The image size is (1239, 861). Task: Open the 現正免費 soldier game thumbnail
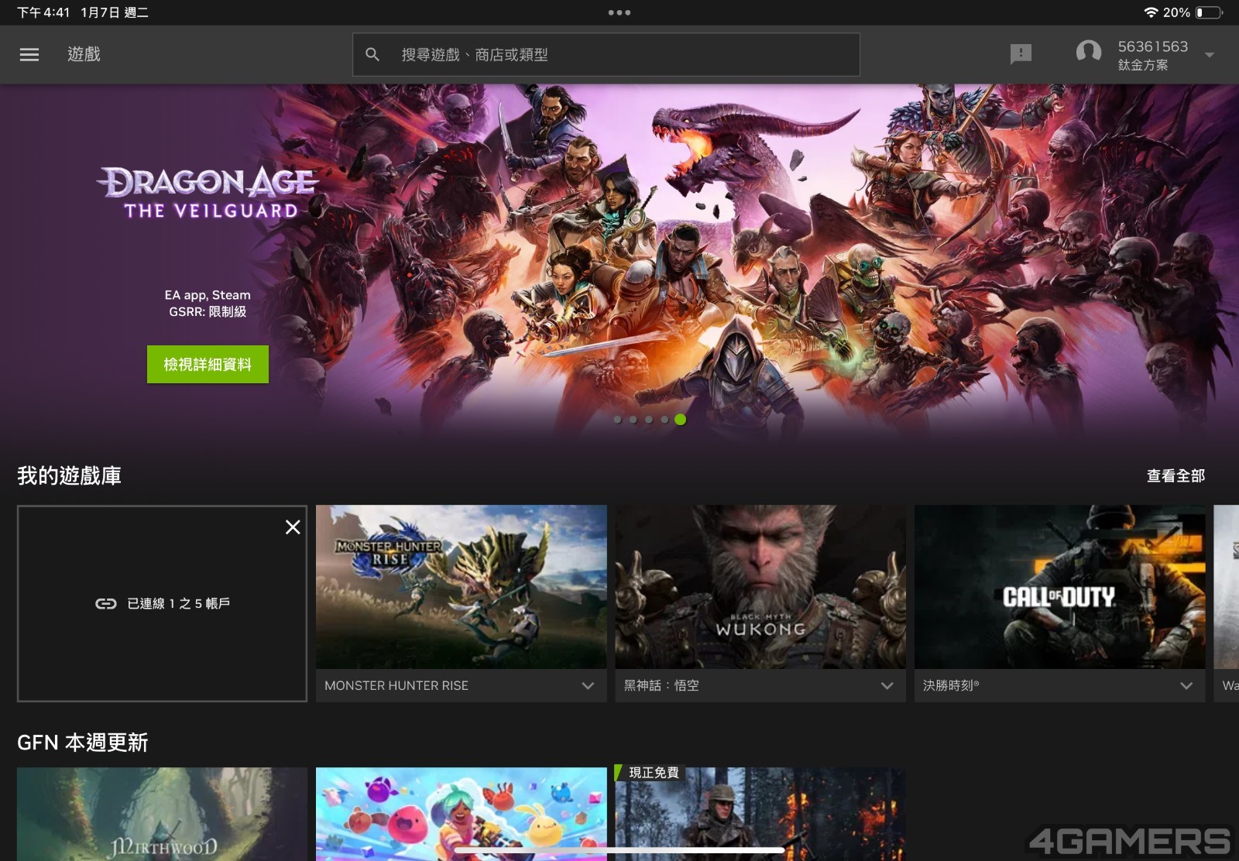click(x=760, y=814)
